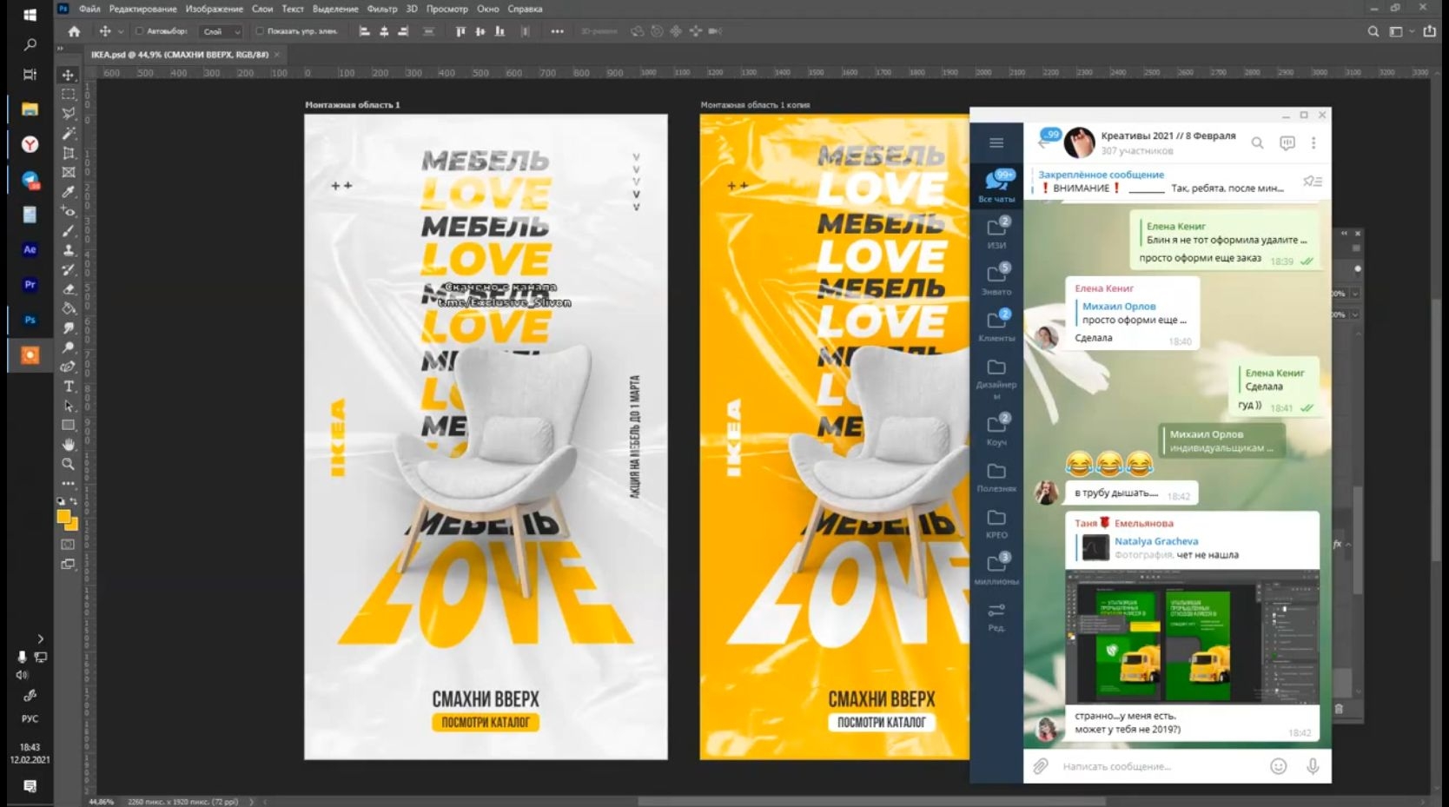
Task: Select the Crop tool
Action: click(69, 153)
